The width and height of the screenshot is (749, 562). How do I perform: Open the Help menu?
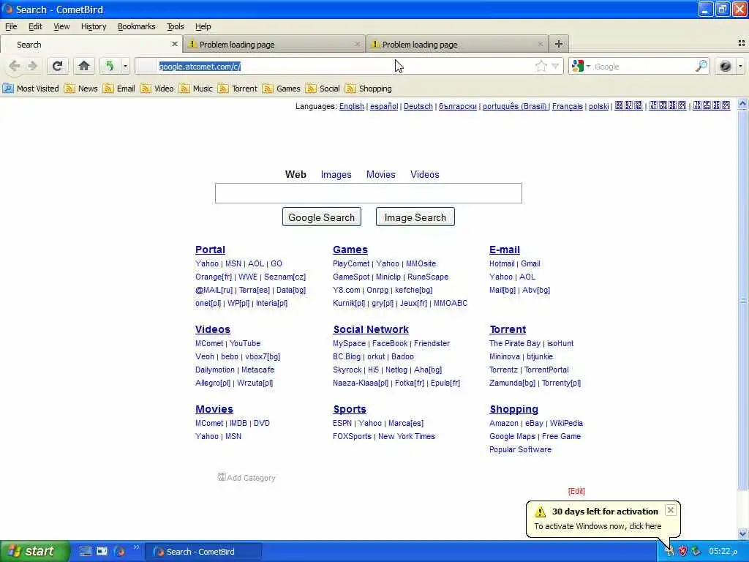(203, 26)
